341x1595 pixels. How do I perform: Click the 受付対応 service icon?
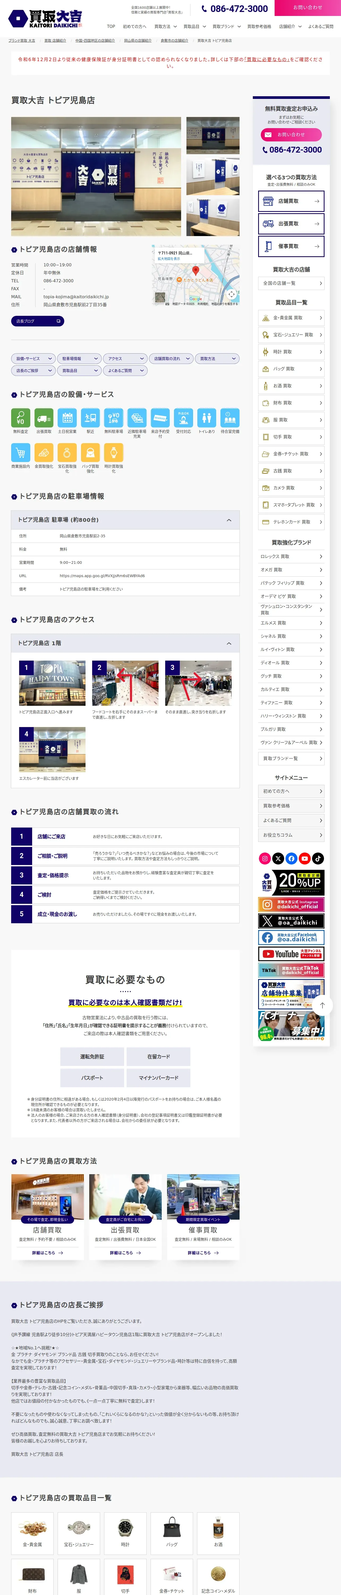coord(183,418)
